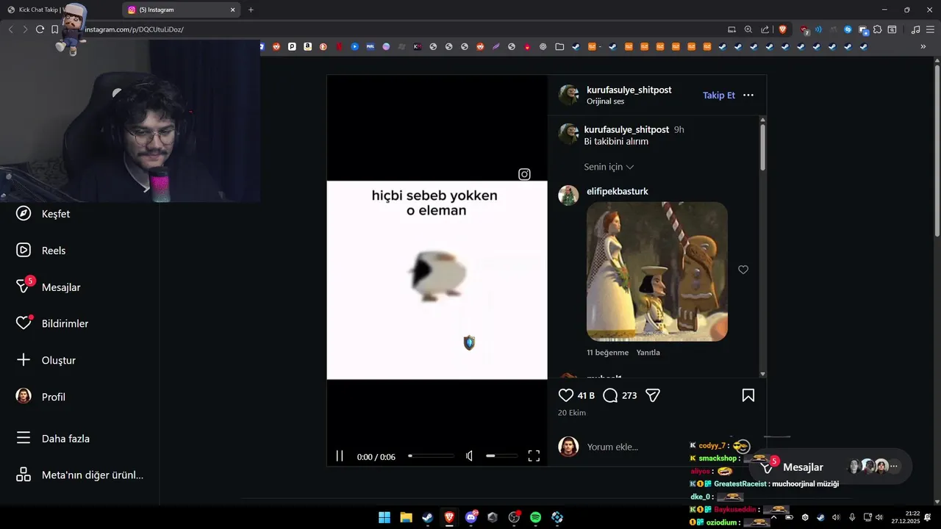The width and height of the screenshot is (941, 529).
Task: Open the Reels icon in sidebar
Action: pyautogui.click(x=24, y=251)
